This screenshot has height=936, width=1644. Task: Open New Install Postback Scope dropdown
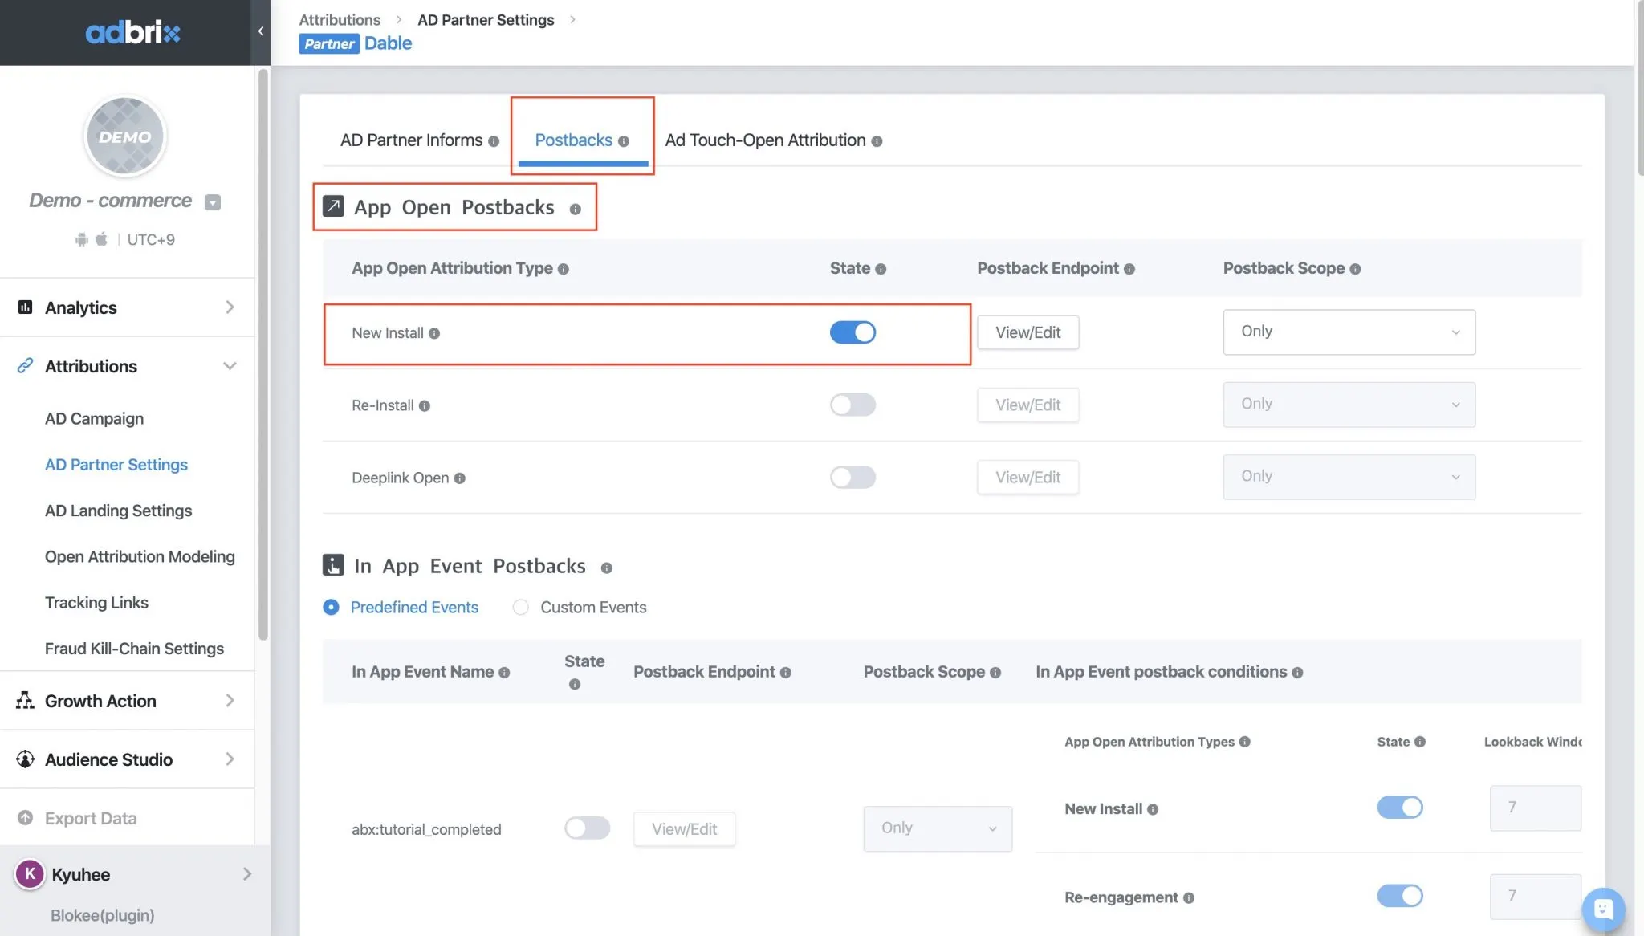click(1349, 332)
